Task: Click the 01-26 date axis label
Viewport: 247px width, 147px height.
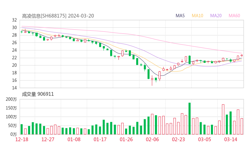Action: pyautogui.click(x=126, y=139)
